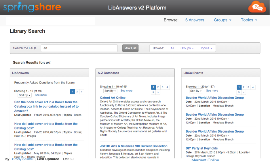Open Sort By dropdown in LibCal Events panel
270x161 pixels.
[196, 91]
